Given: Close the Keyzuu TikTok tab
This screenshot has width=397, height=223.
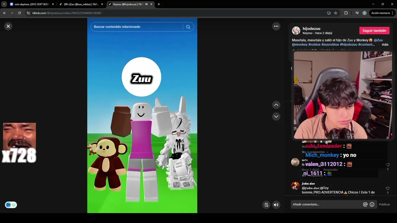Looking at the screenshot, I should [x=151, y=4].
